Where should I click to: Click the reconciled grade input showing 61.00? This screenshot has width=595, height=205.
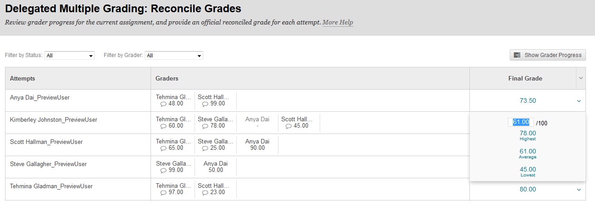coord(521,122)
